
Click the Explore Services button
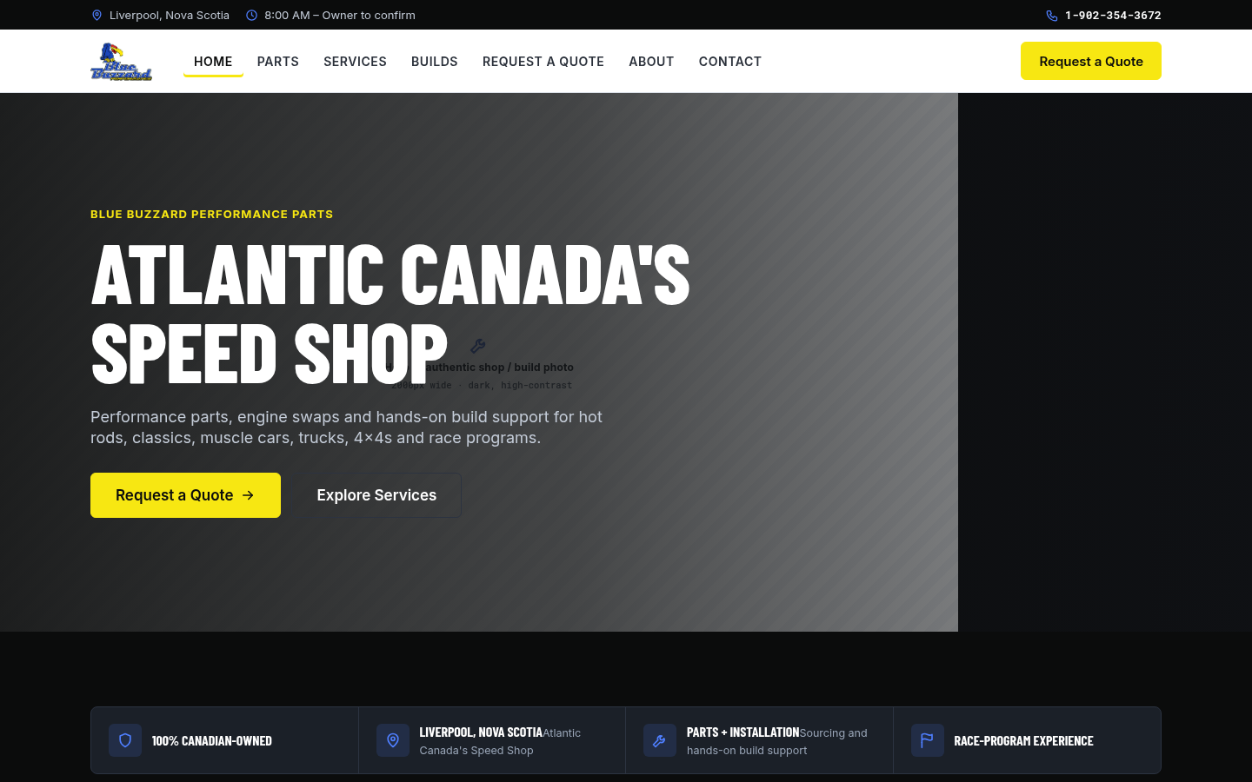[x=376, y=495]
